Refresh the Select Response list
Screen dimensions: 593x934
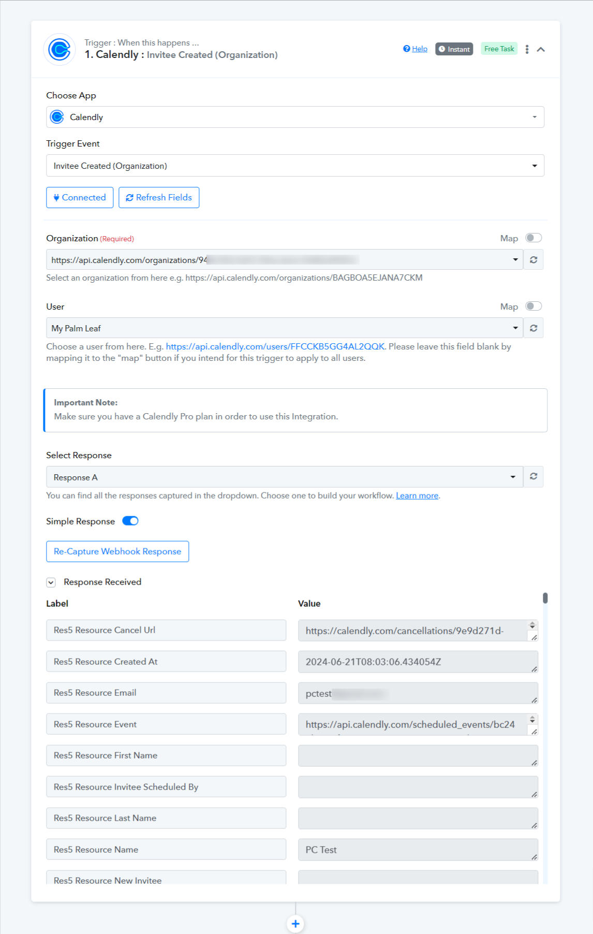[533, 476]
